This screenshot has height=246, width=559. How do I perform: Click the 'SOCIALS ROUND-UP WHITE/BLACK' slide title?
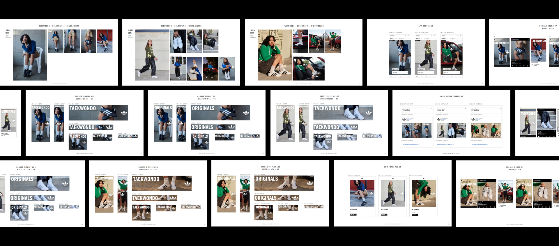coord(515,168)
